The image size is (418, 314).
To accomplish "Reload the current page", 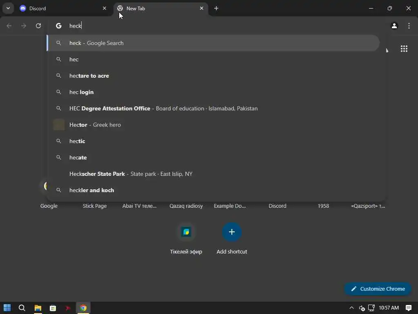I will (38, 26).
